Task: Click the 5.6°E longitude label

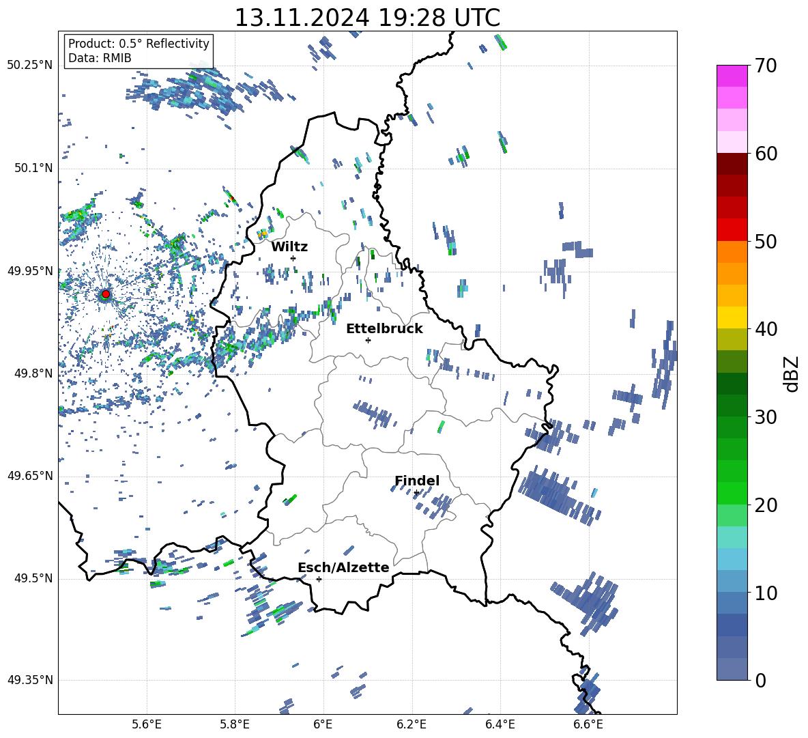Action: coord(147,724)
